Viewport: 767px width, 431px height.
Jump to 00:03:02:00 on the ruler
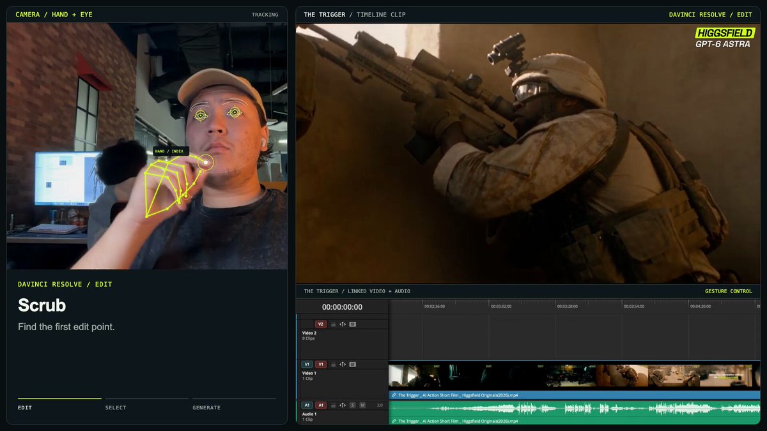[x=501, y=306]
